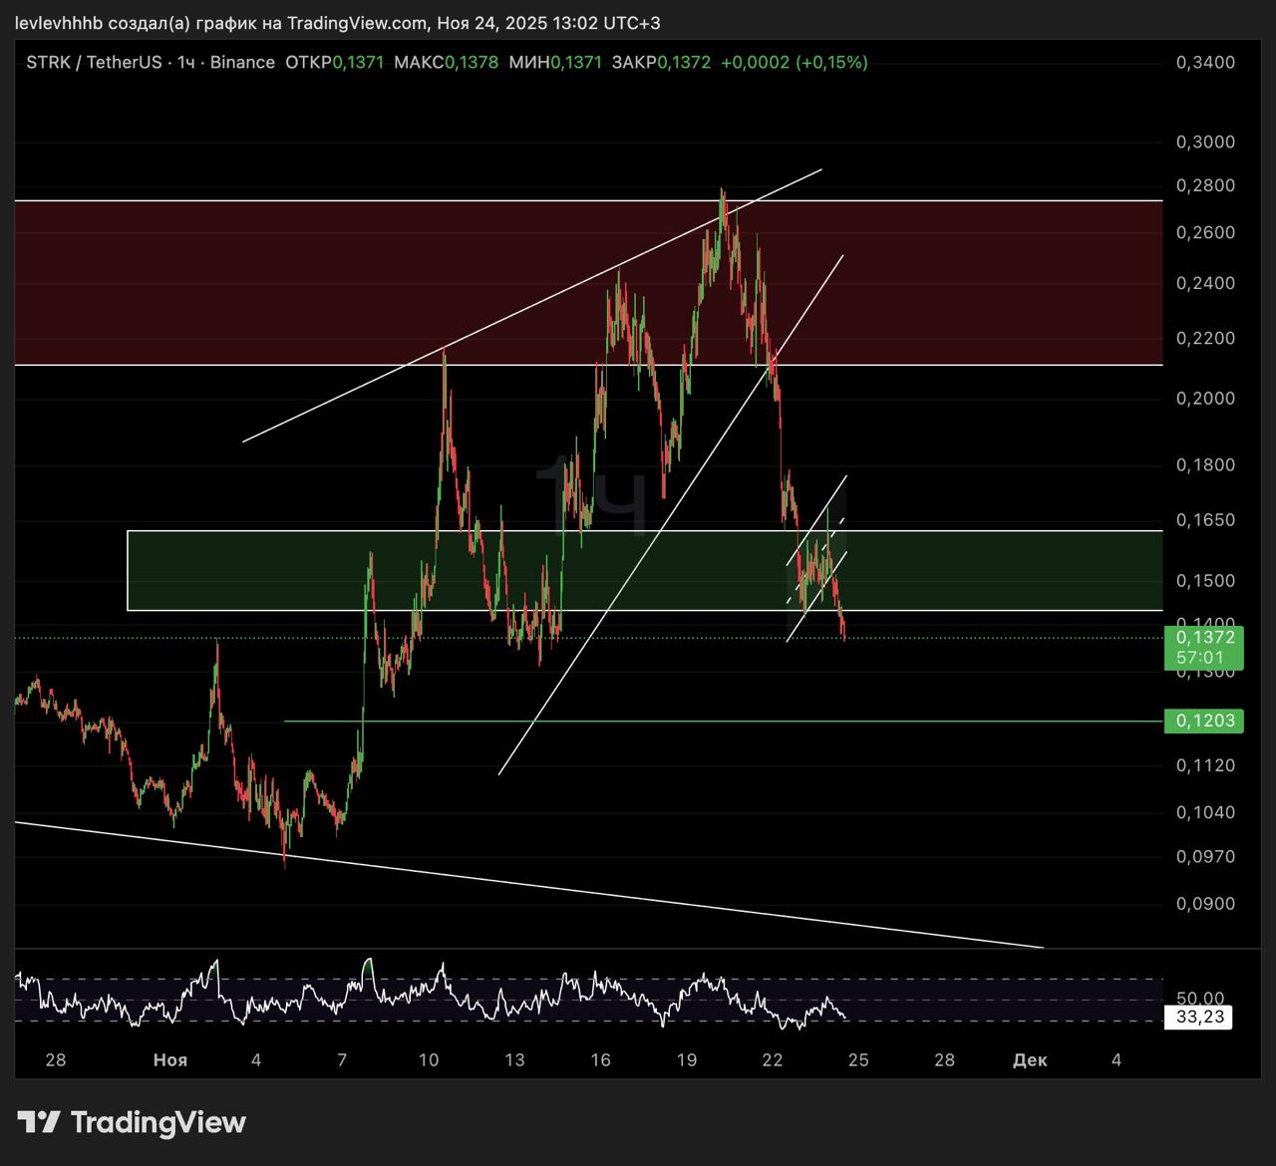The image size is (1276, 1166).
Task: Click the green 0,1203 price level label
Action: click(x=1204, y=721)
